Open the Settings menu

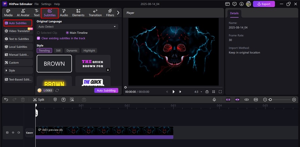46,4
